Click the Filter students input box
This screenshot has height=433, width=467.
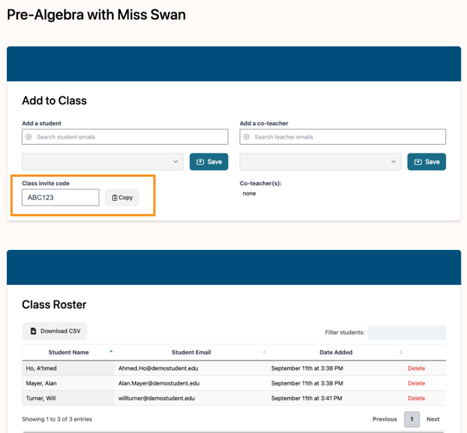click(x=406, y=333)
